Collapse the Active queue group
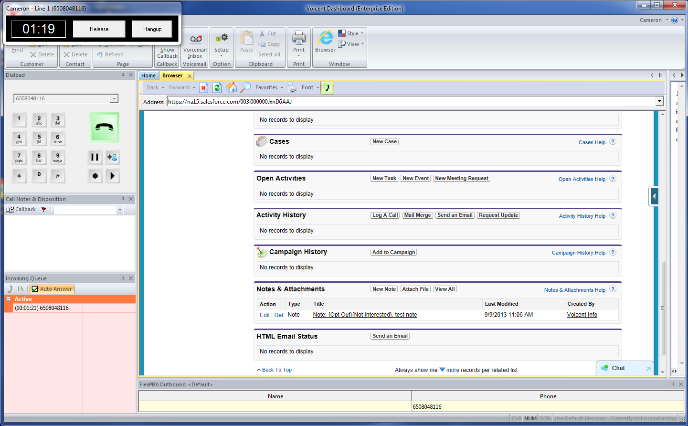This screenshot has width=688, height=426. click(8, 299)
